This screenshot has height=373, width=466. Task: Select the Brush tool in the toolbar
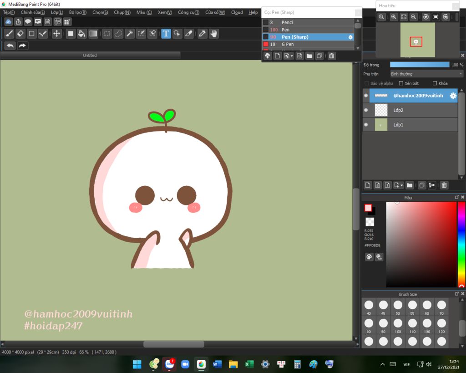click(x=9, y=34)
